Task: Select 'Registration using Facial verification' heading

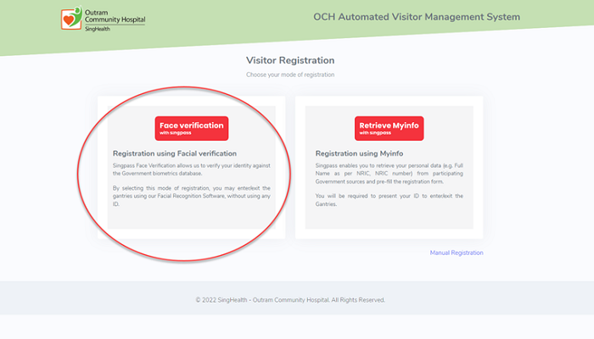Action: tap(174, 153)
